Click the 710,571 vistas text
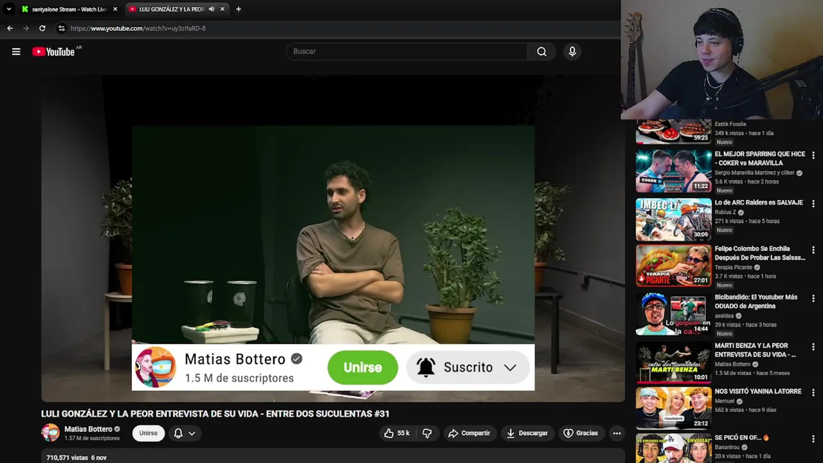823x463 pixels. click(x=67, y=458)
